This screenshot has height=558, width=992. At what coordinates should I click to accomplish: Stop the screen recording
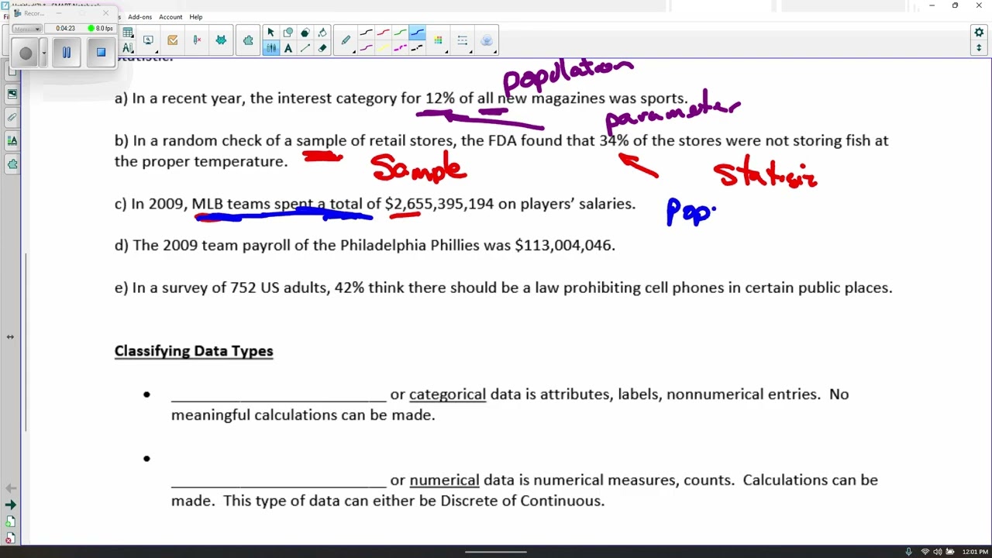[101, 53]
